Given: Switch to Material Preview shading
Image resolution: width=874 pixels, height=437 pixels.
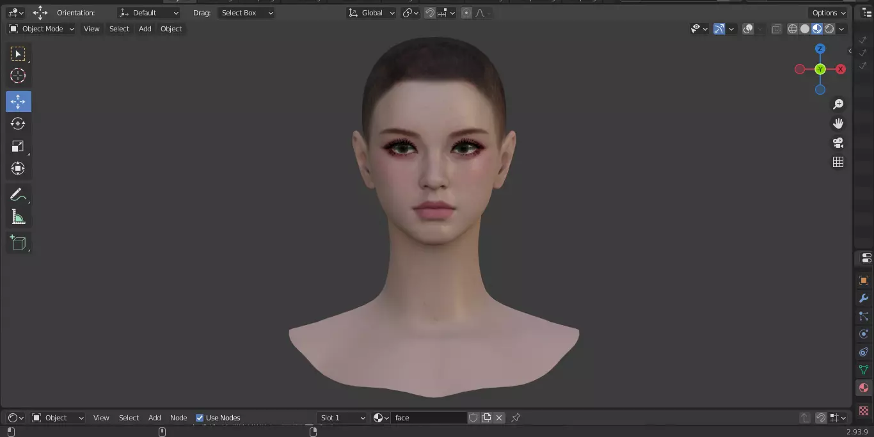Looking at the screenshot, I should [817, 29].
